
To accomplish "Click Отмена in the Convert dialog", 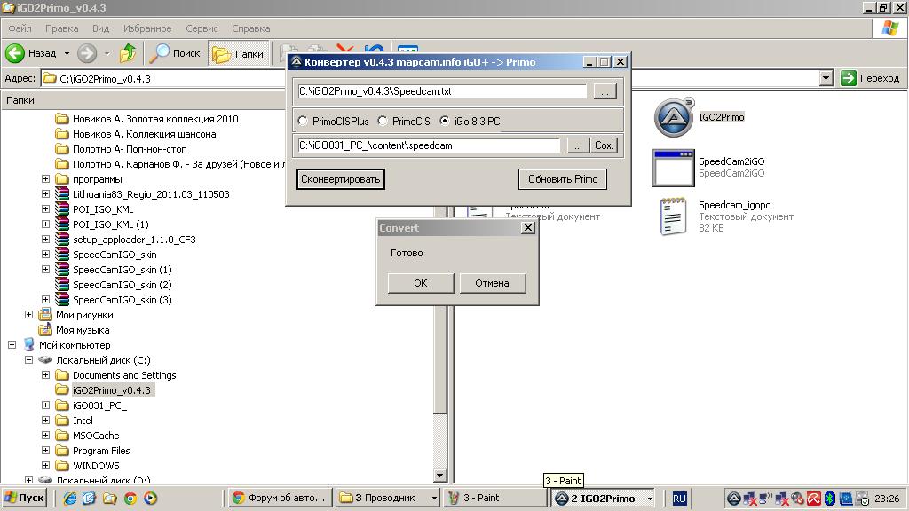I will pyautogui.click(x=492, y=283).
